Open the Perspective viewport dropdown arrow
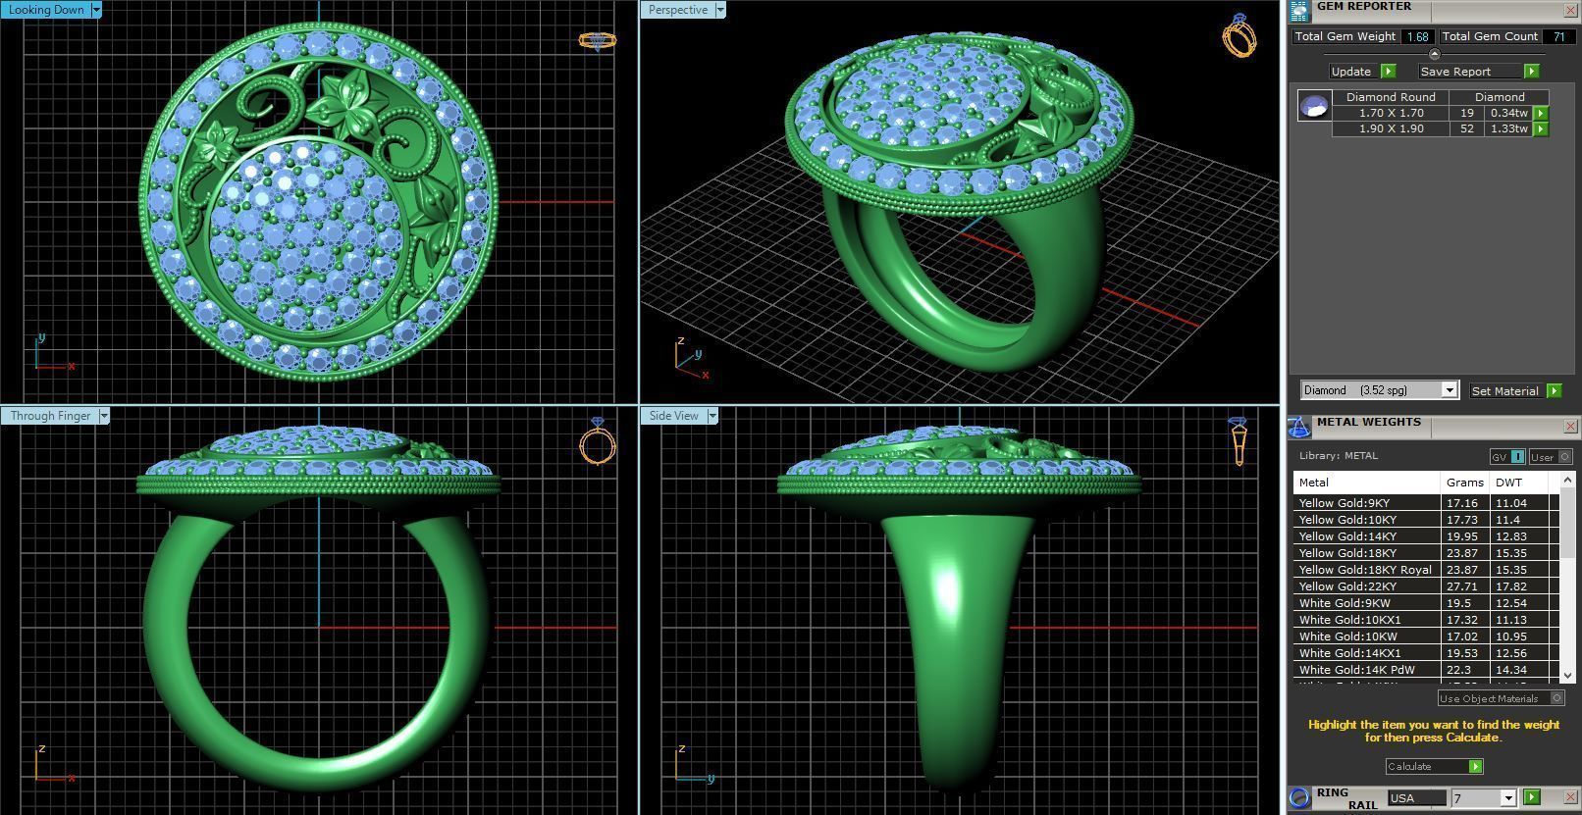1582x815 pixels. (x=720, y=10)
